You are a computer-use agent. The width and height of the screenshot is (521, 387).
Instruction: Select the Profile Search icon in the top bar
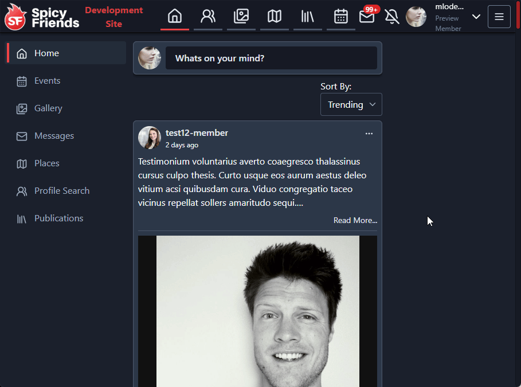(207, 17)
